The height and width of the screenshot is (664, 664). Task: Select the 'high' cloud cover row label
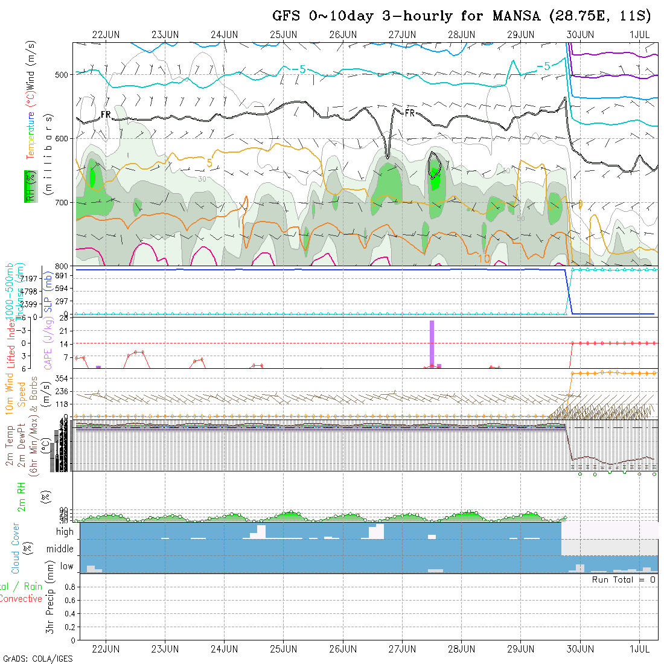pos(65,532)
